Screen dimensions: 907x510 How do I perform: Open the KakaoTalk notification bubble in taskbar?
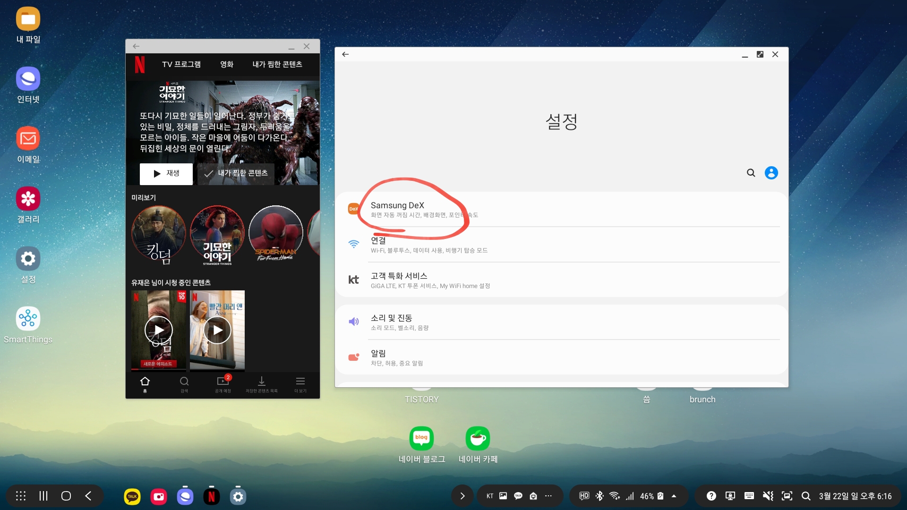click(x=518, y=496)
